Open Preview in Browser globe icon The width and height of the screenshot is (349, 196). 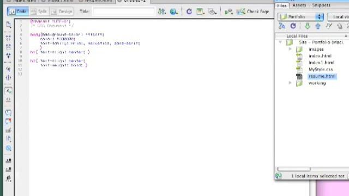coord(174,11)
